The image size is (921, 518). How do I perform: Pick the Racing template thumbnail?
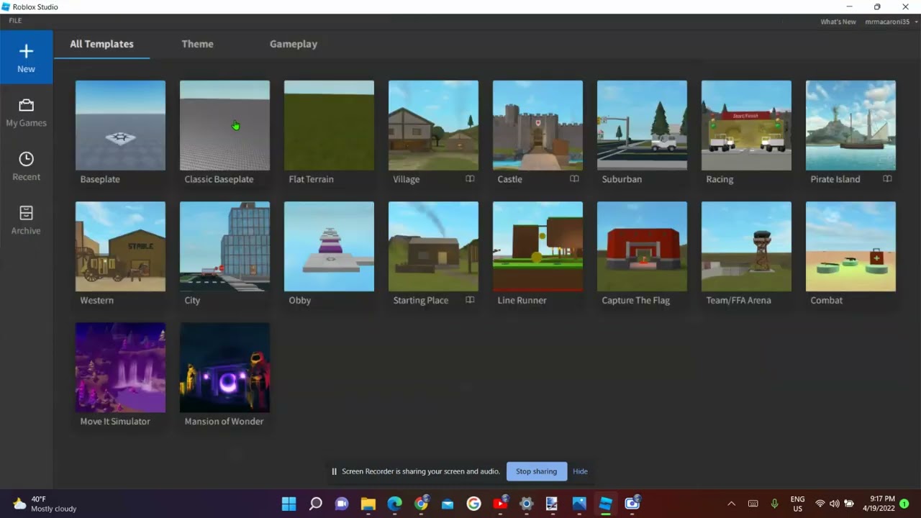[746, 125]
